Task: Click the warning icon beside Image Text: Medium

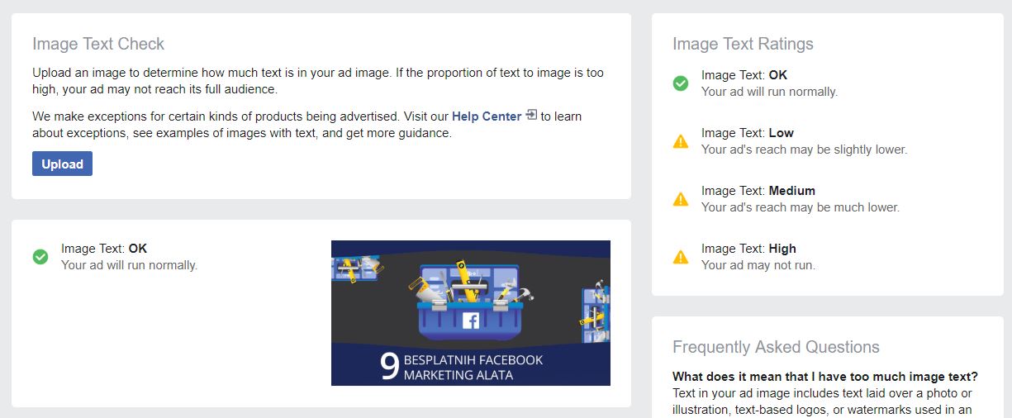Action: [681, 199]
